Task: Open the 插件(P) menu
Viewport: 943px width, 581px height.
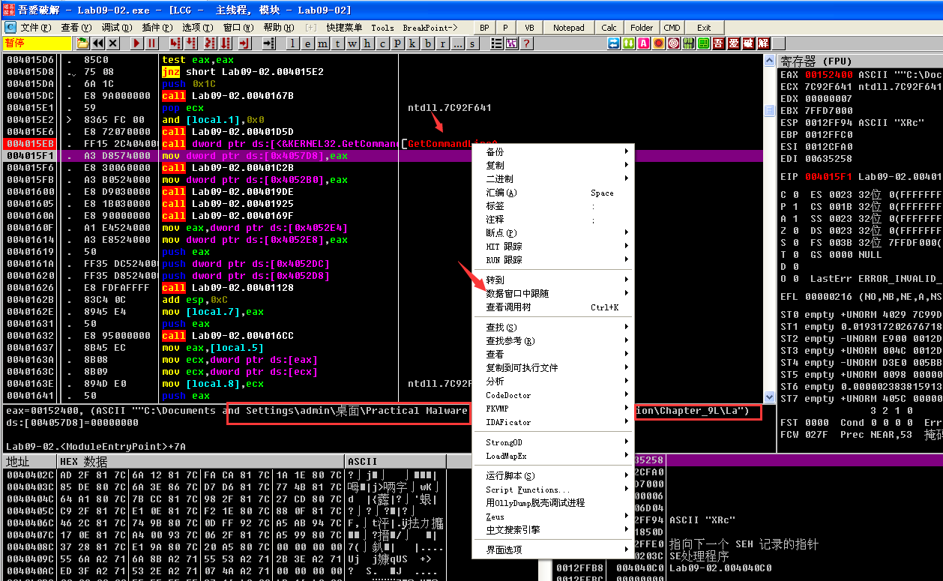Action: (x=157, y=28)
